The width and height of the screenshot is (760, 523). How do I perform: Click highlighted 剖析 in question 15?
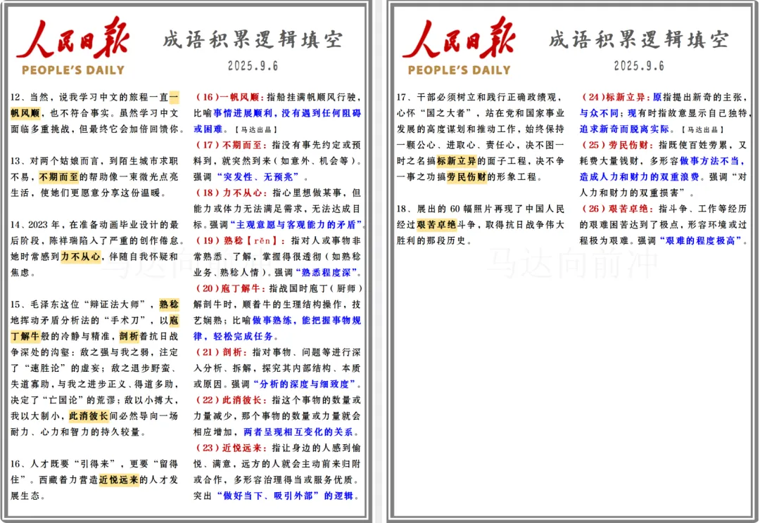pos(129,337)
